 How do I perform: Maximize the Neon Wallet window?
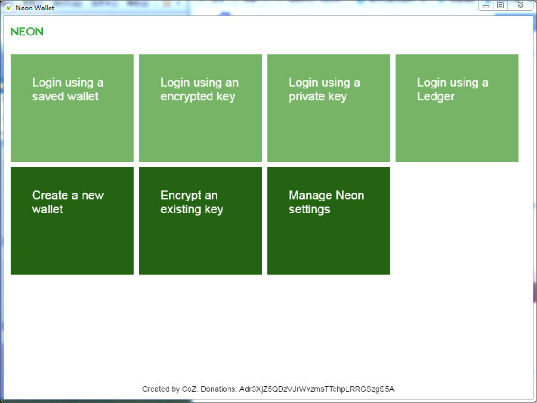[x=501, y=5]
